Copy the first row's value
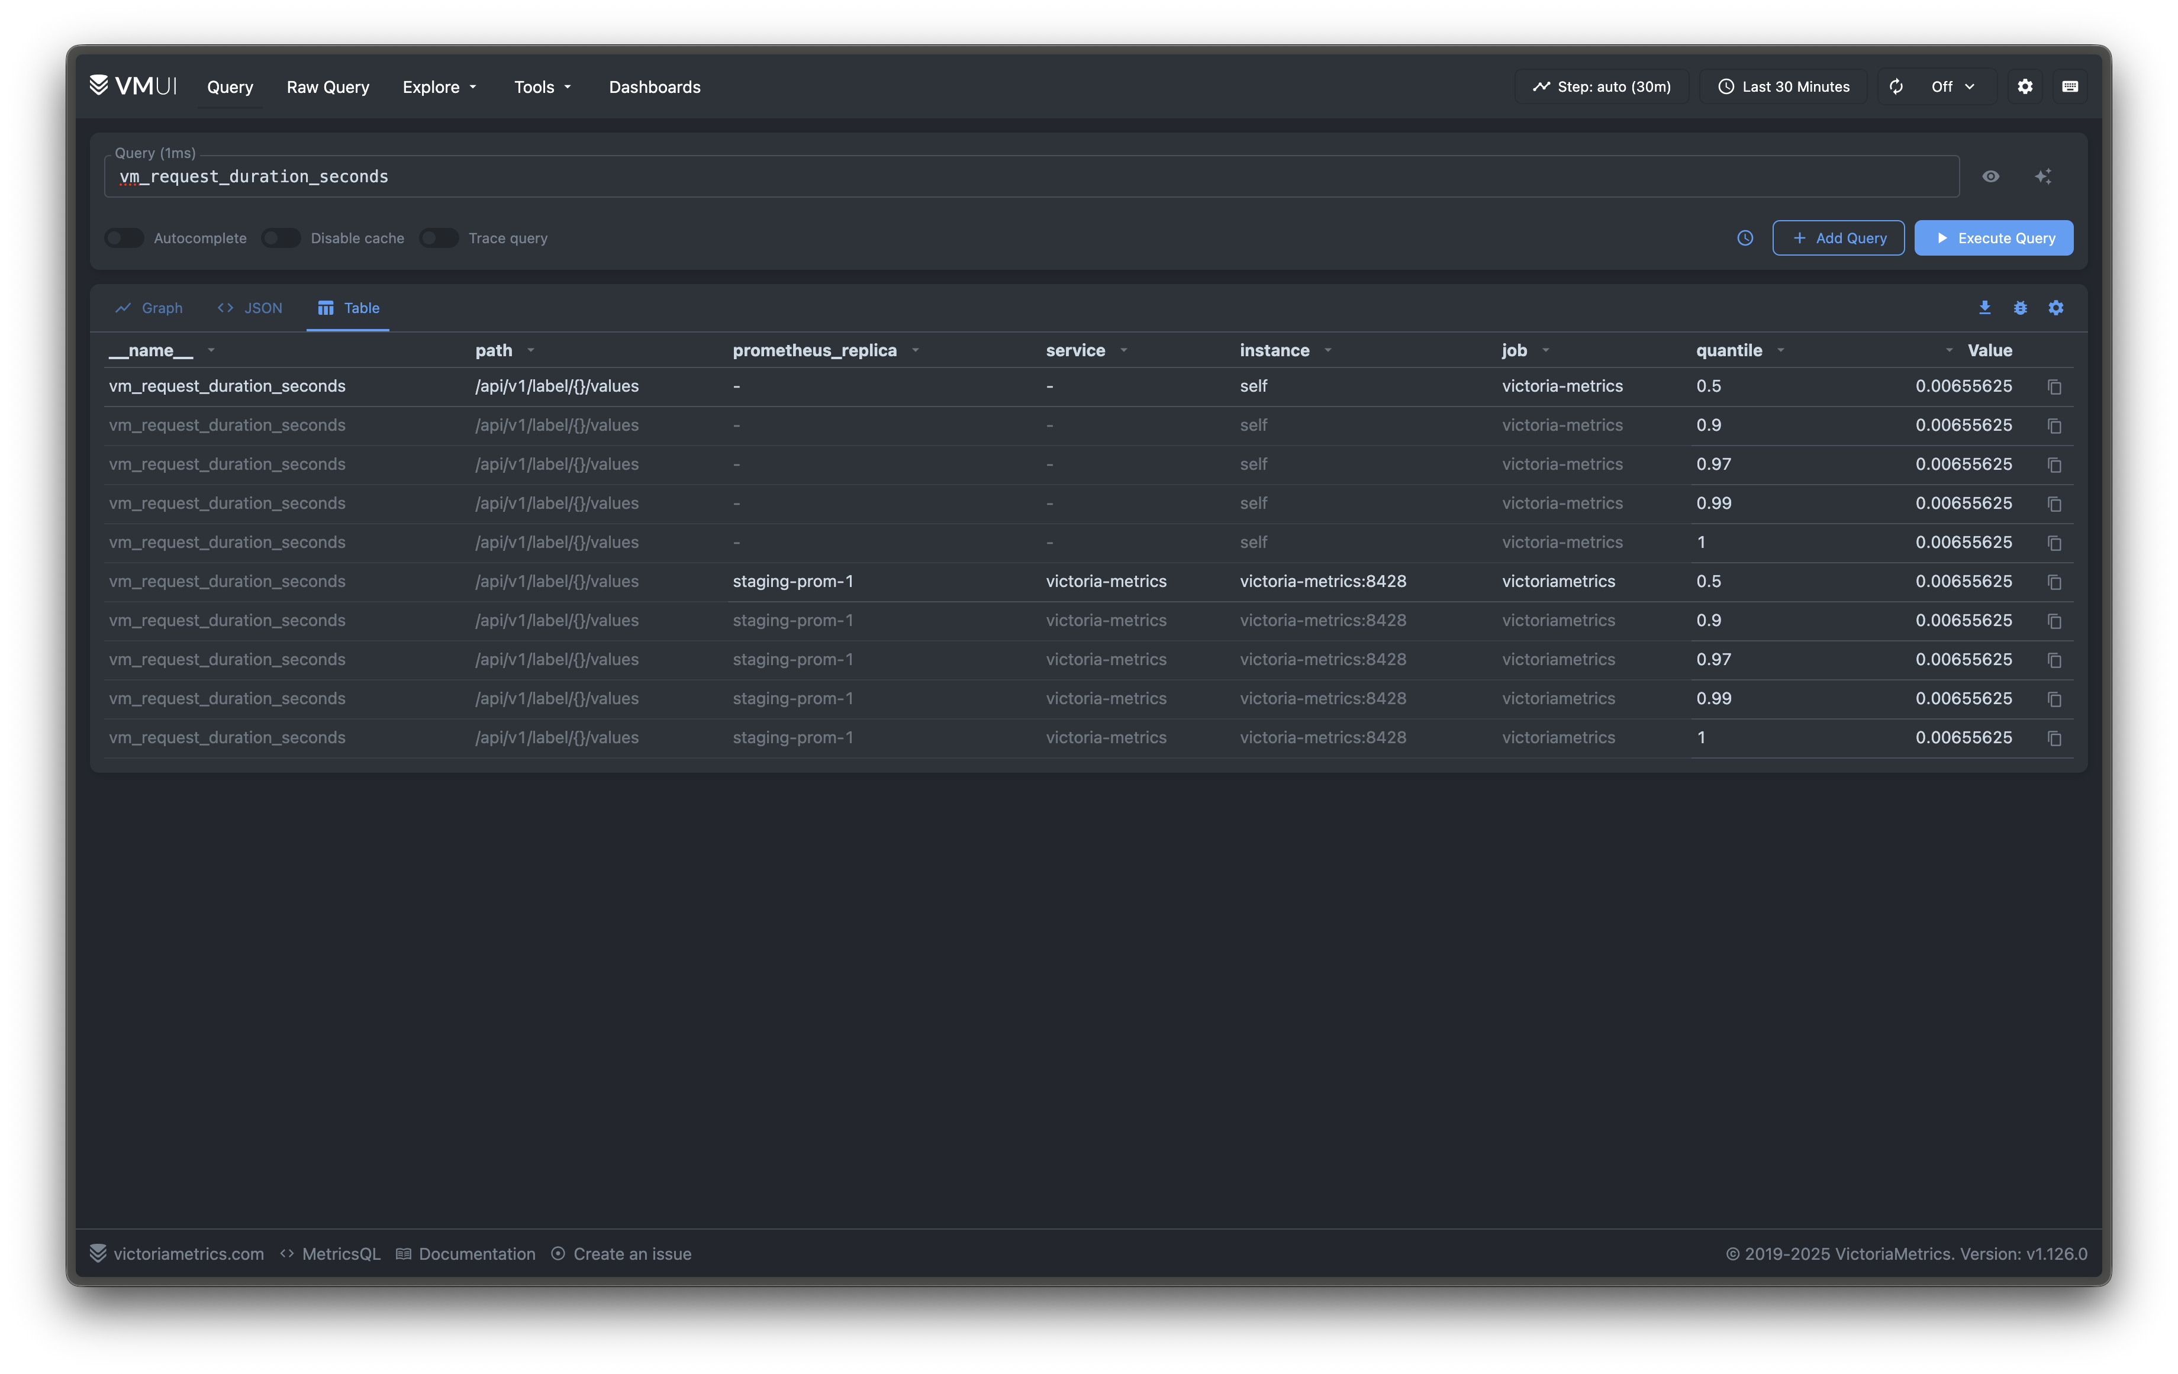The width and height of the screenshot is (2178, 1374). pyautogui.click(x=2054, y=387)
